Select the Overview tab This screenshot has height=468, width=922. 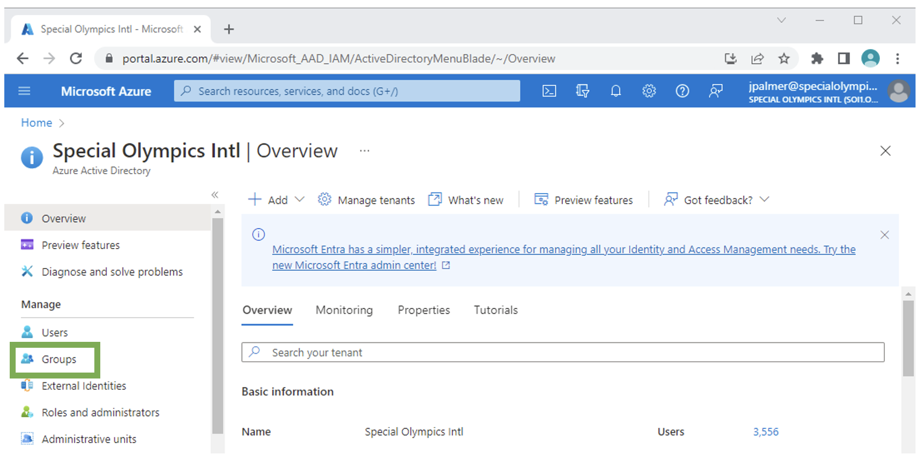[x=267, y=310]
